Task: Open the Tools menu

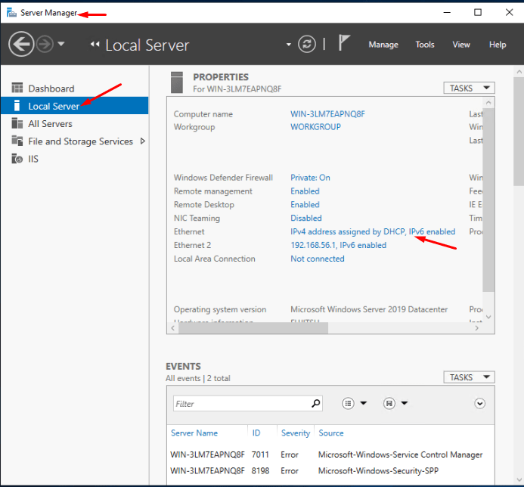Action: click(x=425, y=45)
